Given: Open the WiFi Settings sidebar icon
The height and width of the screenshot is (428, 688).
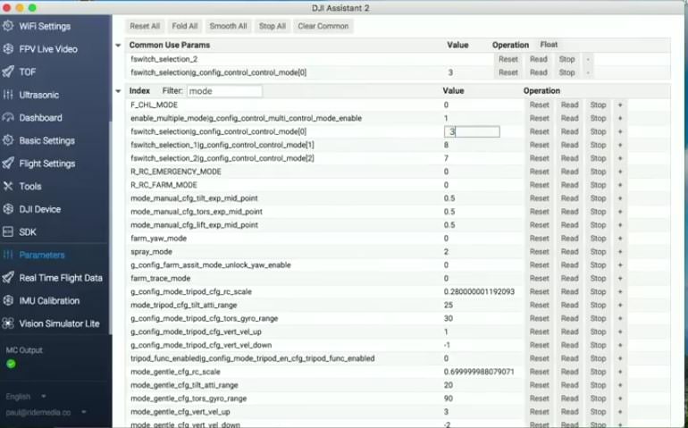Looking at the screenshot, I should pyautogui.click(x=8, y=26).
